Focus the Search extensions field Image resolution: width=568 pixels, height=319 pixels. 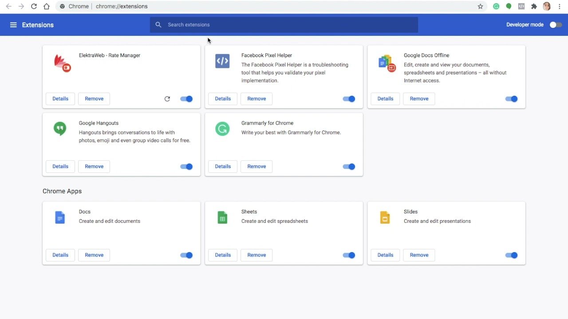coord(284,25)
